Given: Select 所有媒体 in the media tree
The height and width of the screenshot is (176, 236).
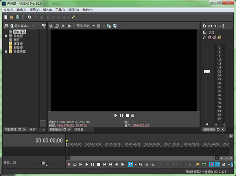Looking at the screenshot, I should [20, 32].
